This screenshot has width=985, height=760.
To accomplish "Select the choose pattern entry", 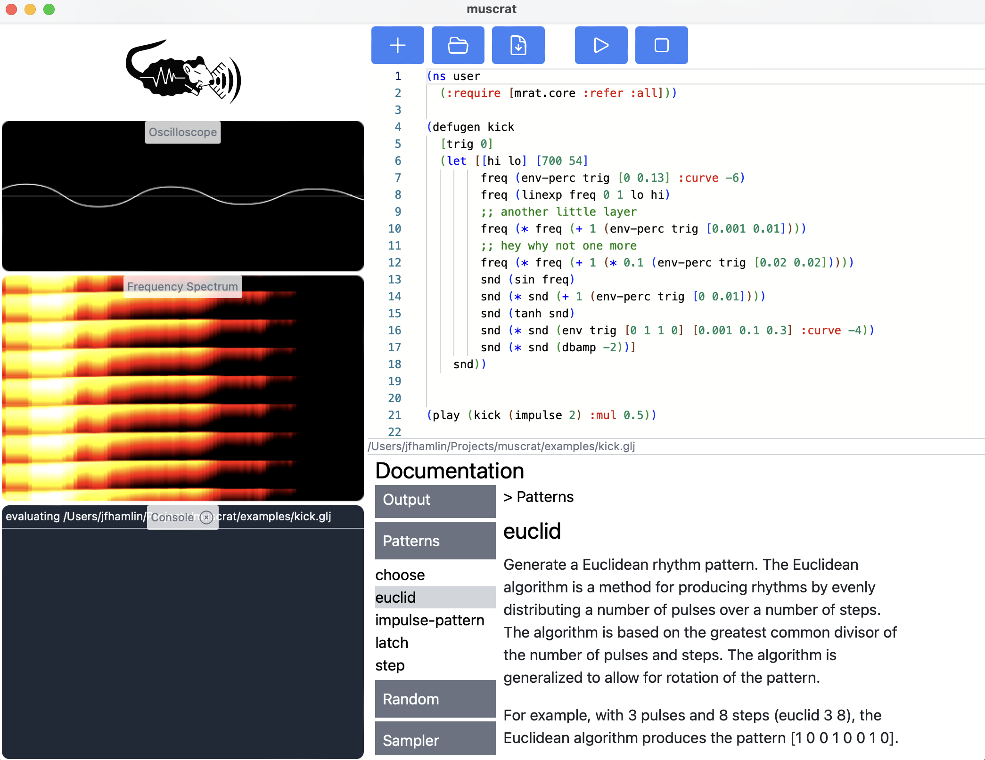I will point(400,575).
